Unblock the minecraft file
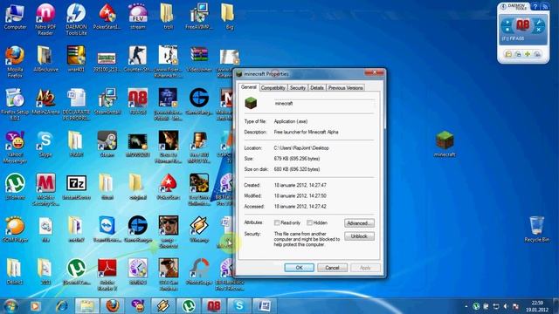The width and height of the screenshot is (559, 314). click(x=359, y=236)
